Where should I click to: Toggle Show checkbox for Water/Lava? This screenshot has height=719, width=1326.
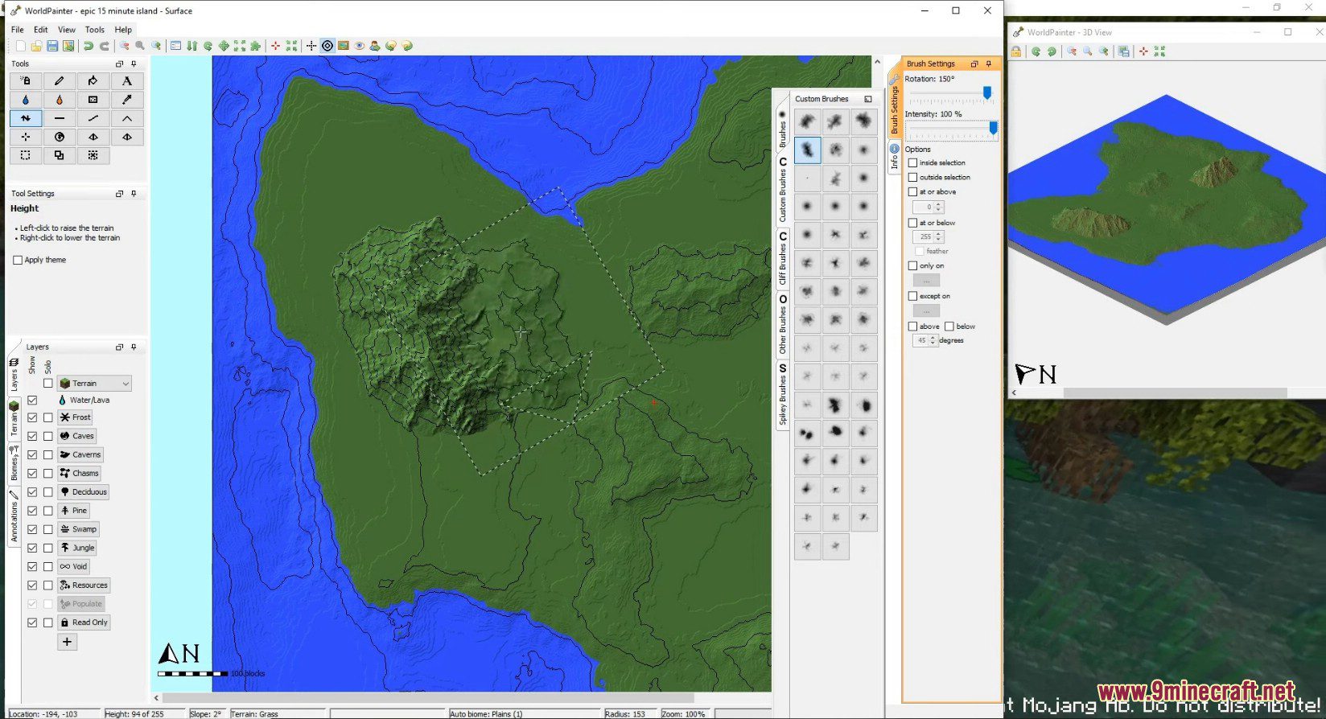tap(32, 400)
